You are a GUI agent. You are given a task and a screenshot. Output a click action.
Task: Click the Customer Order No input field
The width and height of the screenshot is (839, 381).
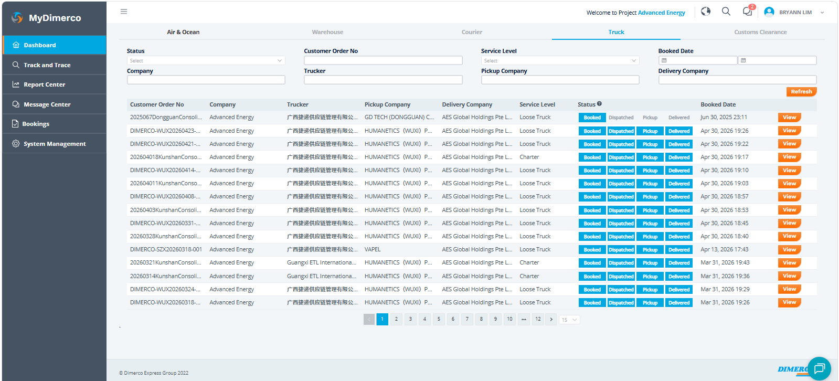(x=383, y=61)
